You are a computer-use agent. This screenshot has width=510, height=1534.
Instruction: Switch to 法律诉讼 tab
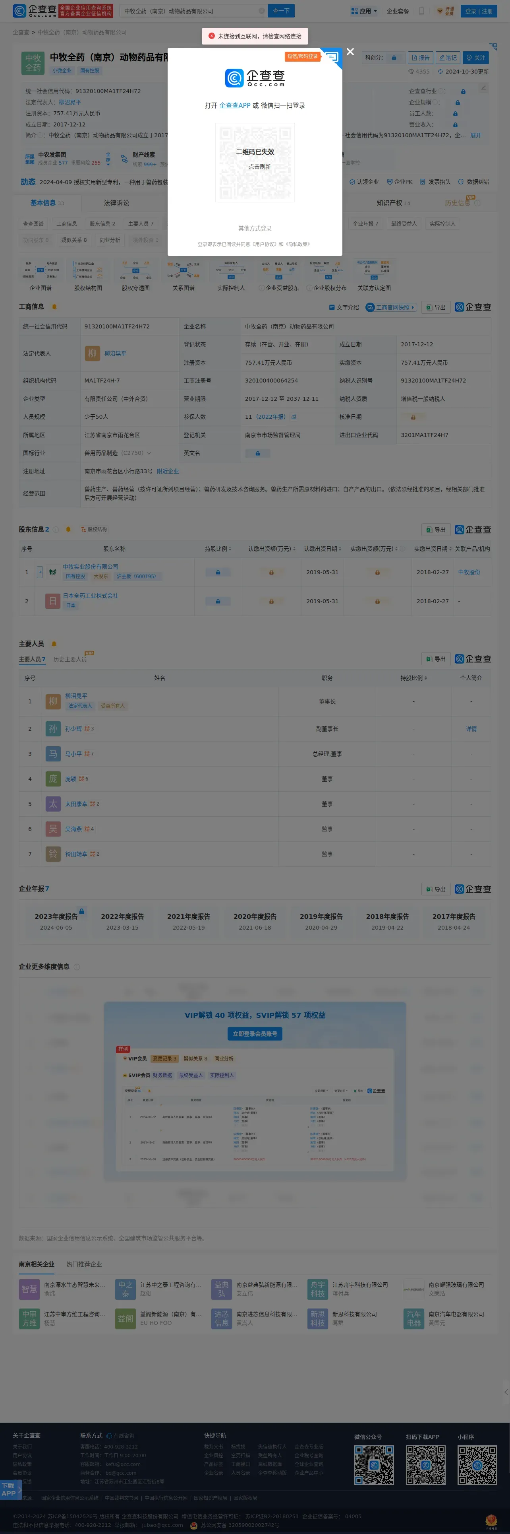(x=116, y=203)
